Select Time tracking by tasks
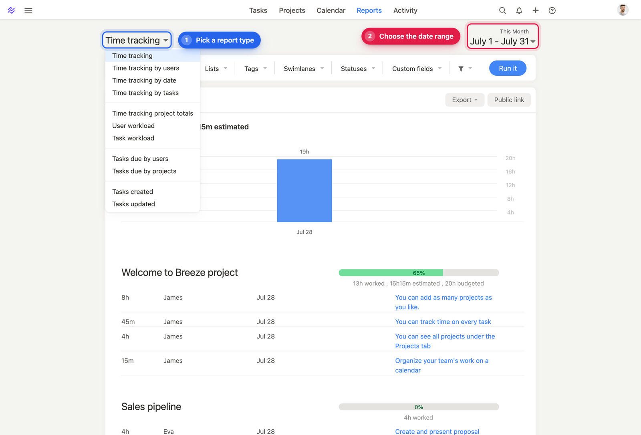The height and width of the screenshot is (435, 641). coord(153,93)
